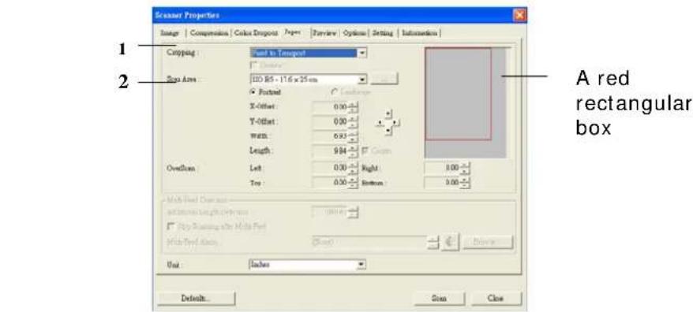
Task: Click the Y-Offset spinner arrows
Action: 353,122
